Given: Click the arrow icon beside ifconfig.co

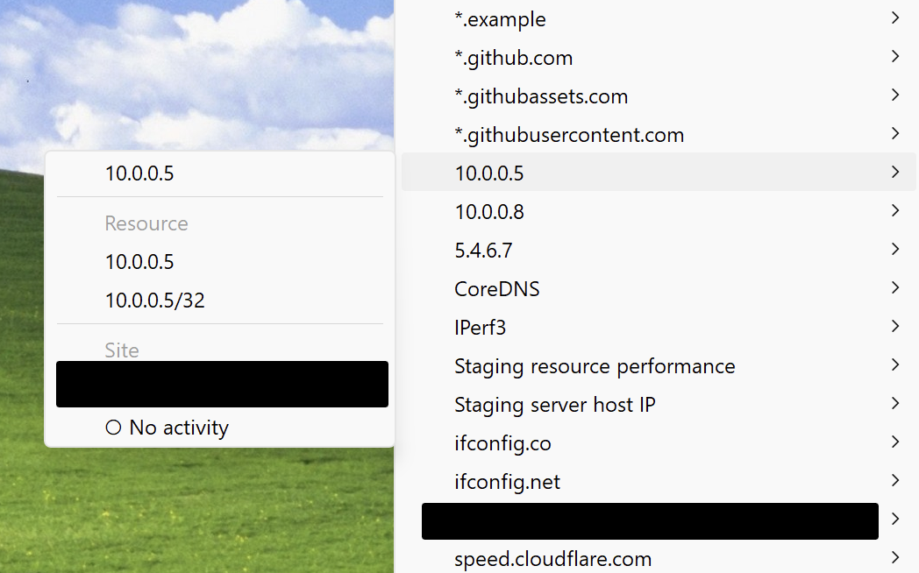Looking at the screenshot, I should pyautogui.click(x=894, y=442).
